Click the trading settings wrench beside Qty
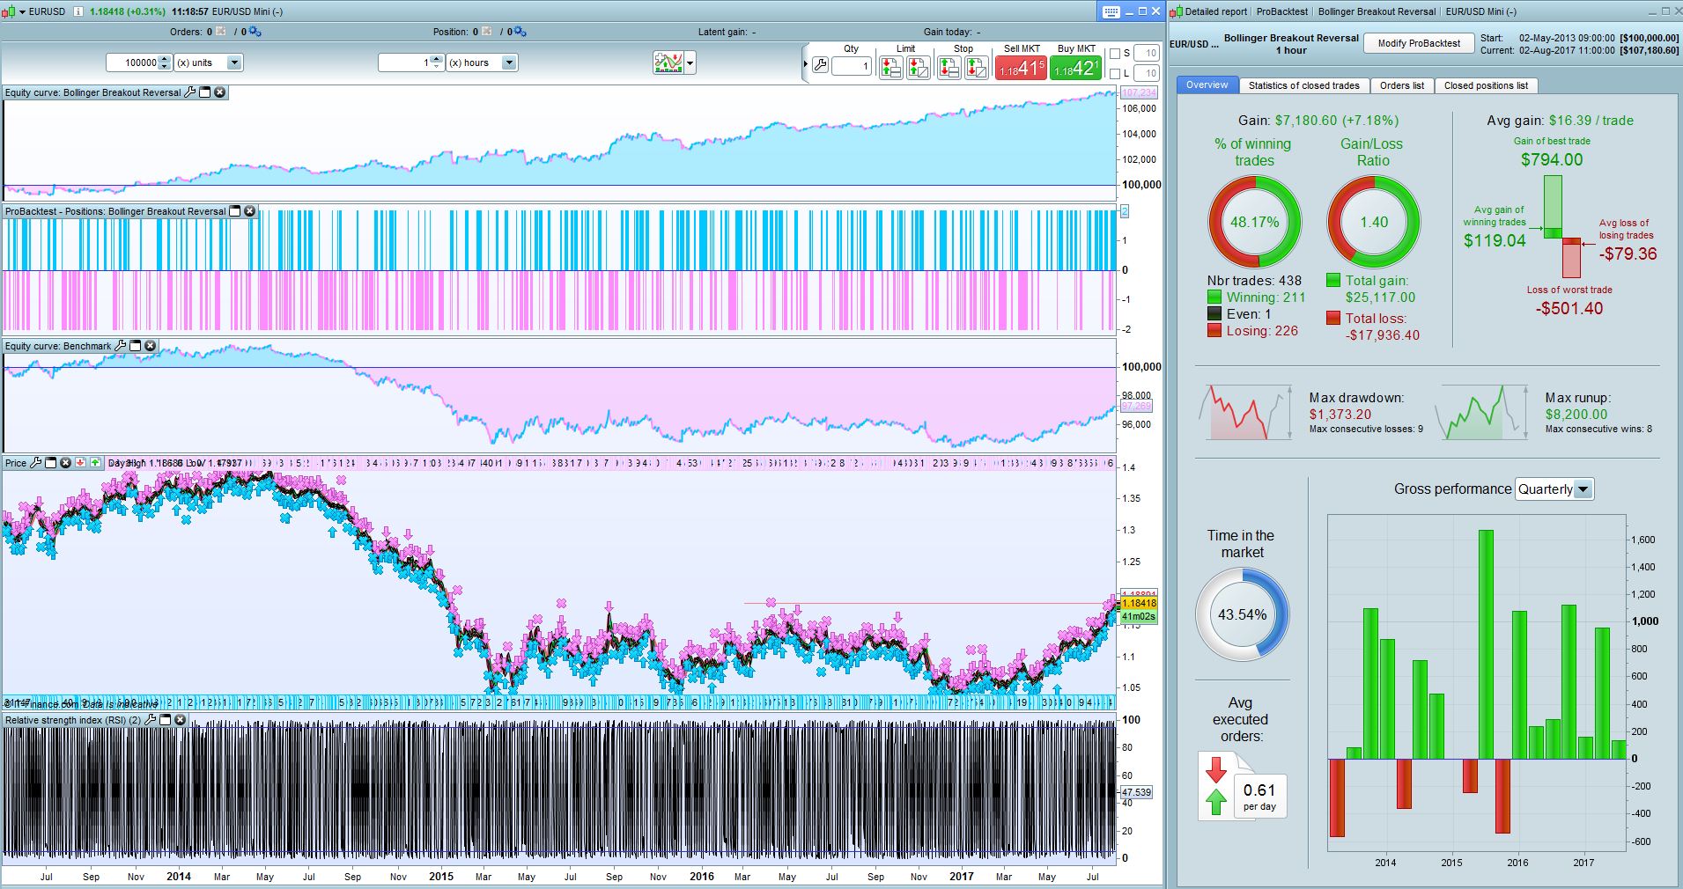Viewport: 1683px width, 889px height. point(820,66)
